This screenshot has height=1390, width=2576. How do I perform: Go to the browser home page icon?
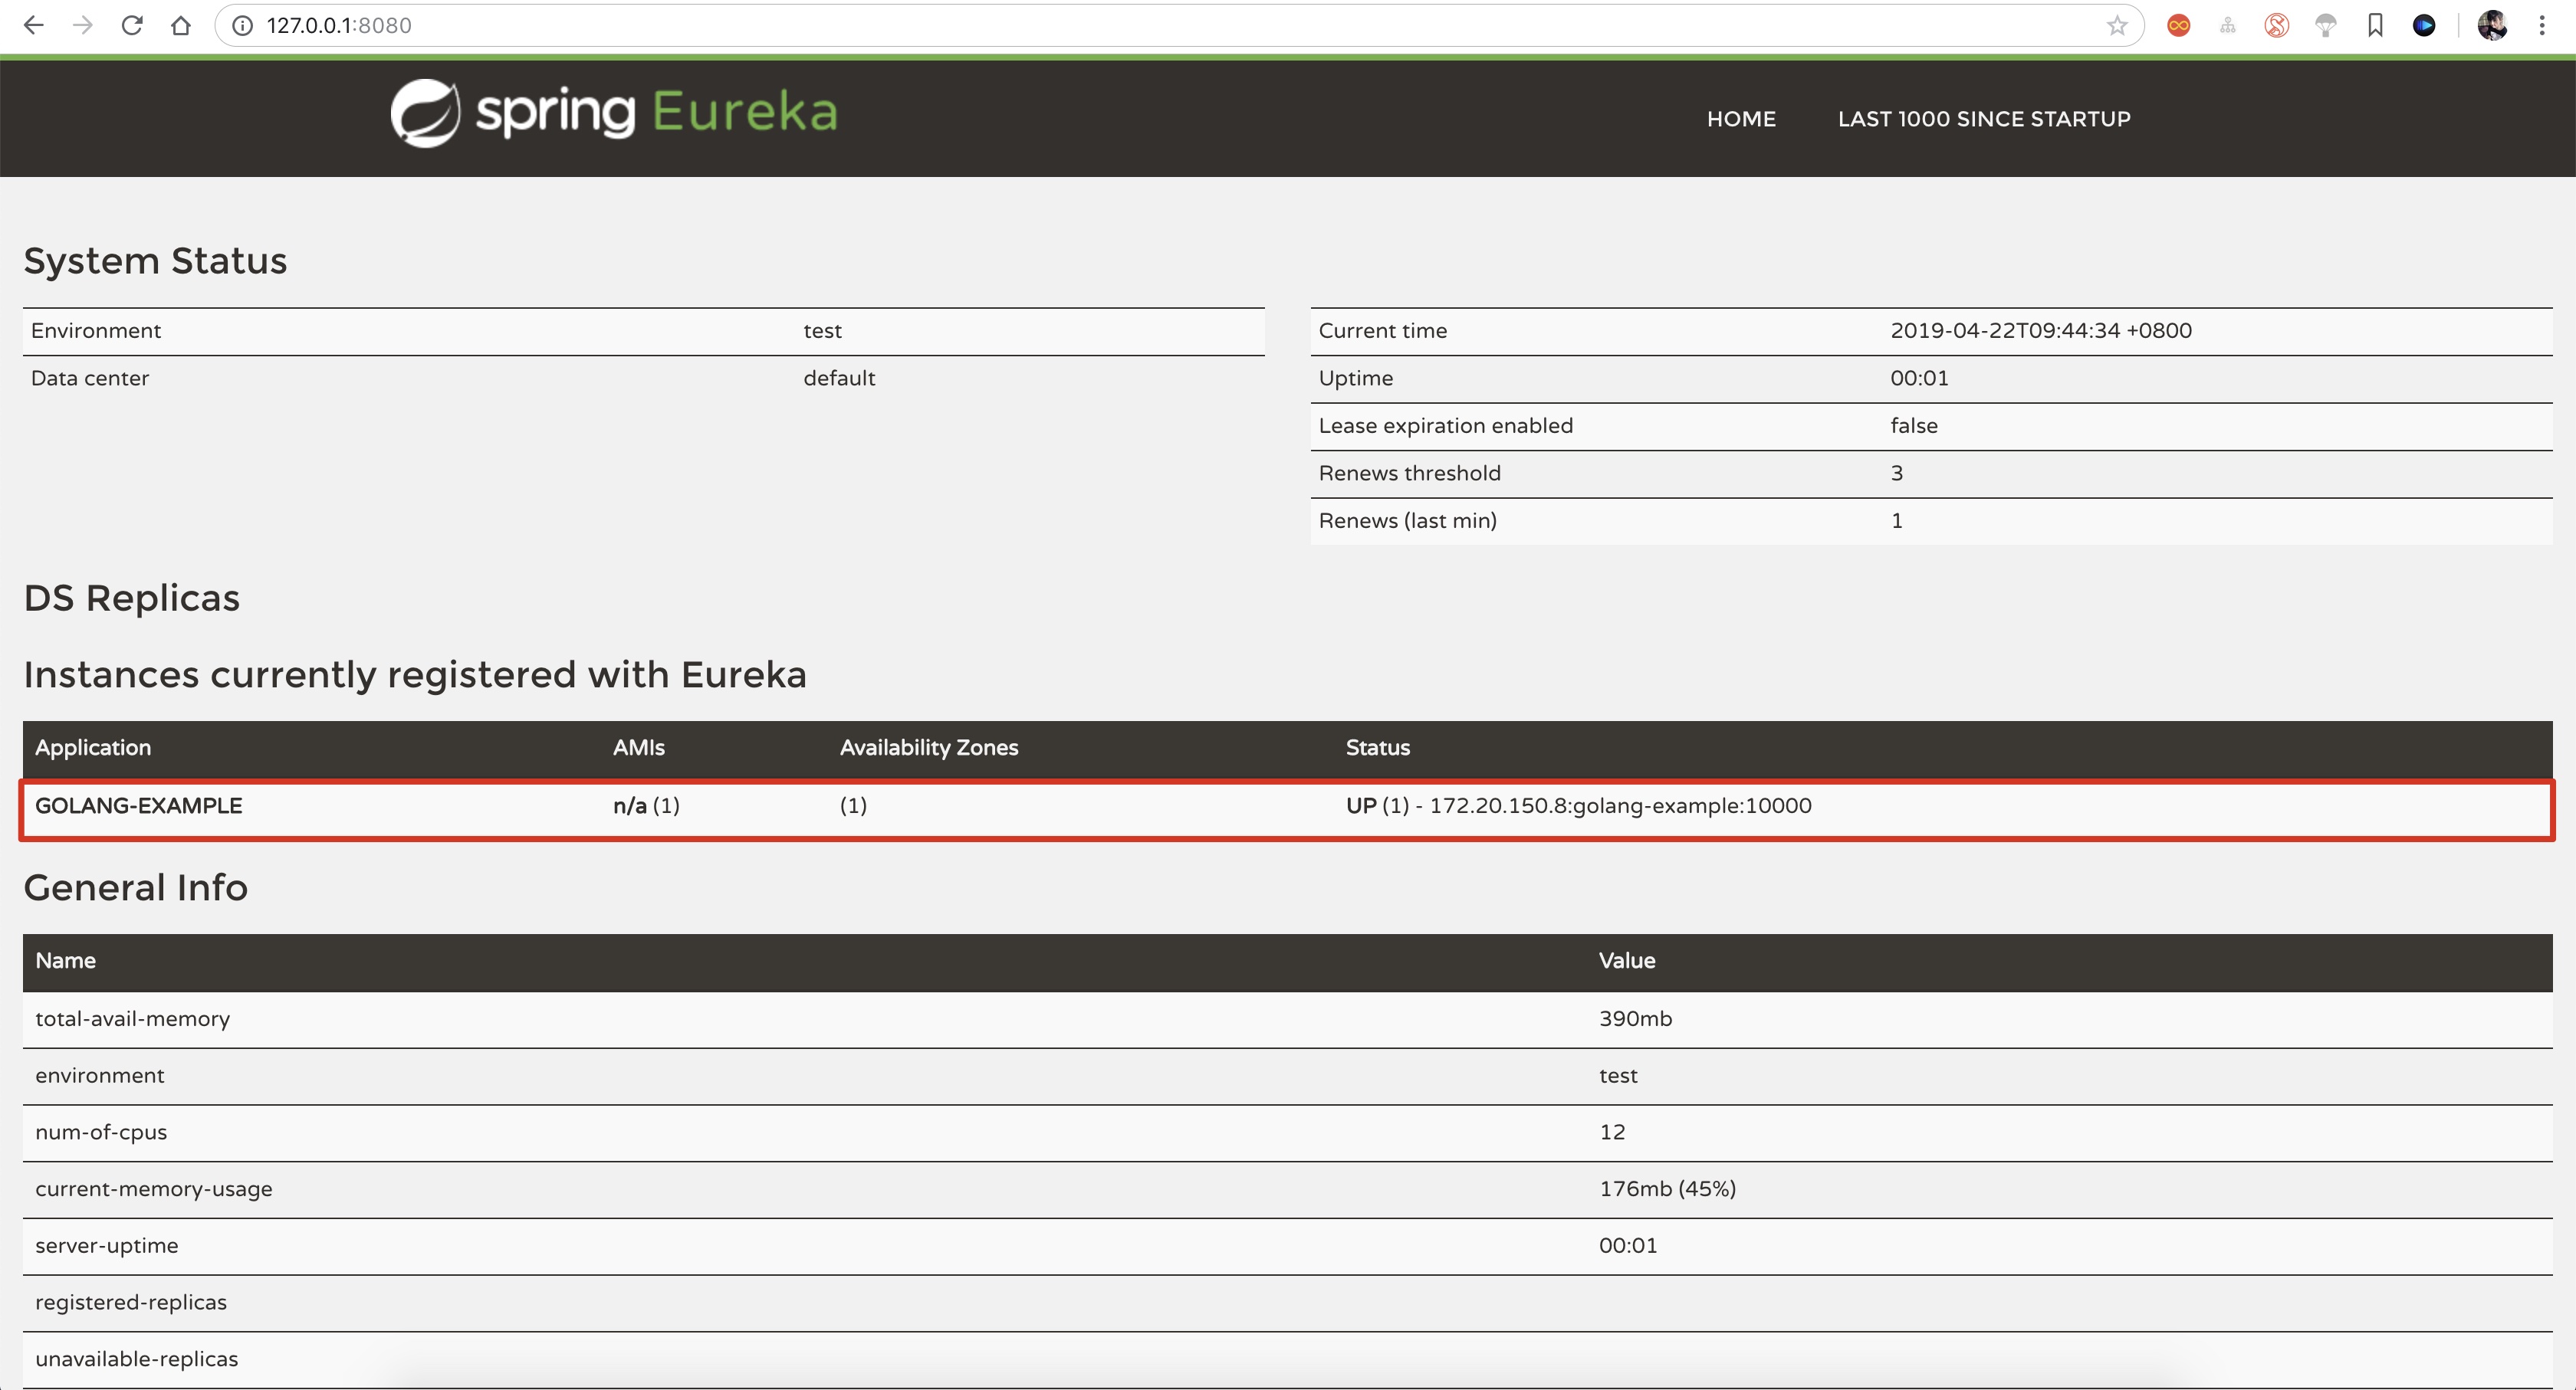(181, 25)
